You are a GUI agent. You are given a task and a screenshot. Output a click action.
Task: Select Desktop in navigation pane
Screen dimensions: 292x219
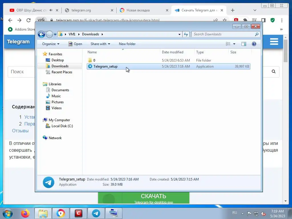(58, 60)
